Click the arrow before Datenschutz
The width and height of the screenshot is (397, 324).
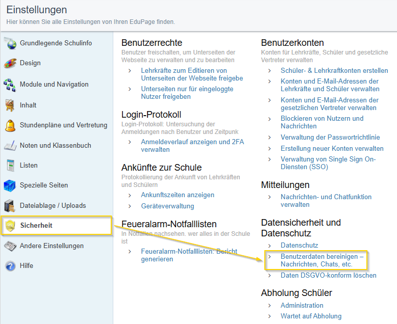point(269,246)
